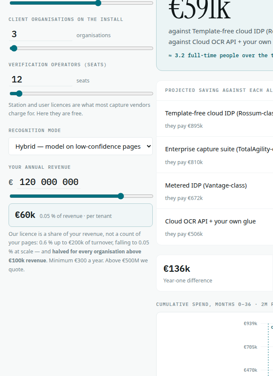This screenshot has height=376, width=273.
Task: Click the 'against Cloud OCR API + your own' line
Action: tap(221, 42)
